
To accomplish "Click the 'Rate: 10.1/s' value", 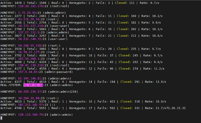I will click(x=152, y=29).
